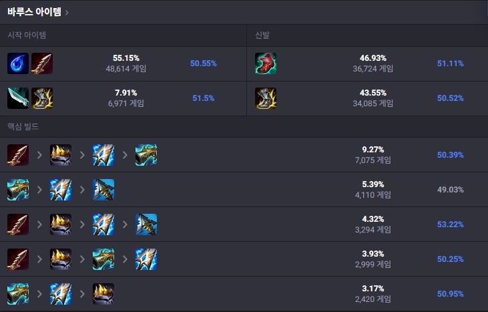
Task: Click the 핵심 빌드 section header
Action: pyautogui.click(x=23, y=126)
